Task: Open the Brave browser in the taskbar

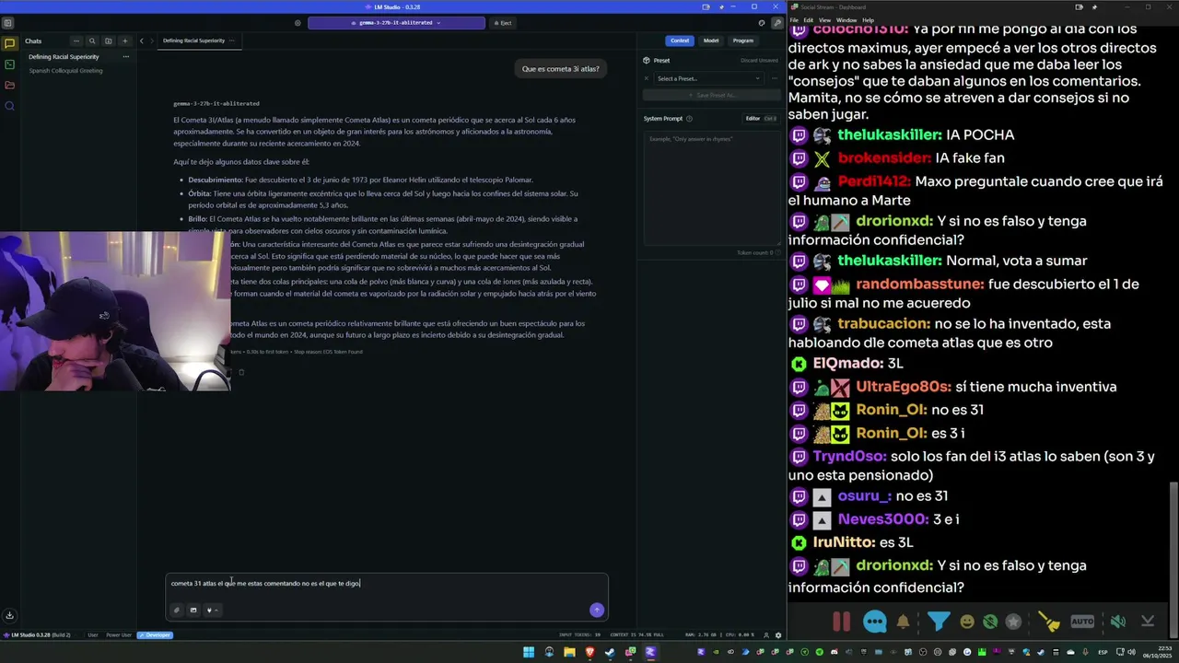Action: [x=589, y=652]
